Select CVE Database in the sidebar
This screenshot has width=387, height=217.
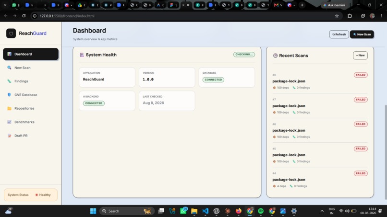[x=31, y=94]
